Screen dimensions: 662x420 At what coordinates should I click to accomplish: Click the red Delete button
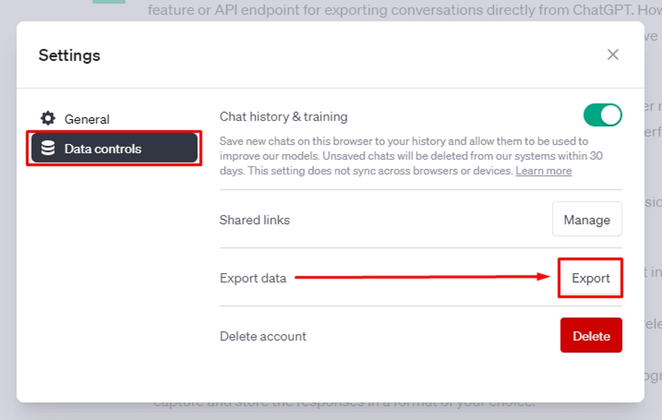click(x=591, y=335)
